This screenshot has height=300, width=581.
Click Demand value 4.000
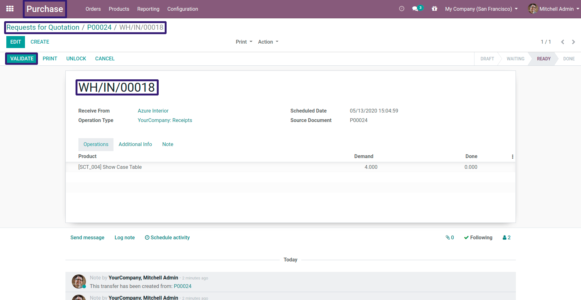point(371,167)
